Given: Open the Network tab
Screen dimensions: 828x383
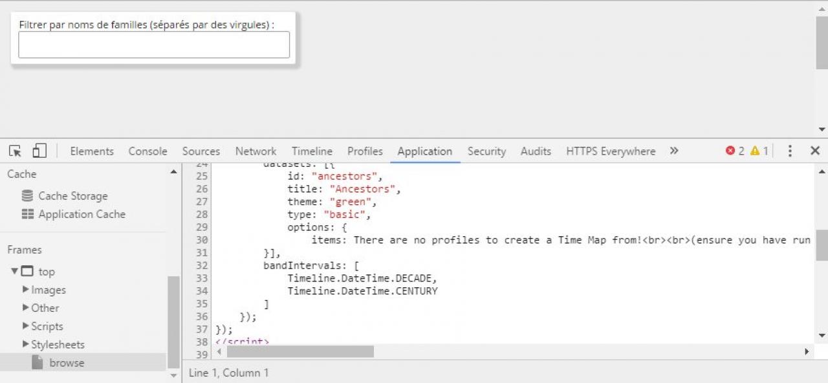Looking at the screenshot, I should click(x=256, y=151).
